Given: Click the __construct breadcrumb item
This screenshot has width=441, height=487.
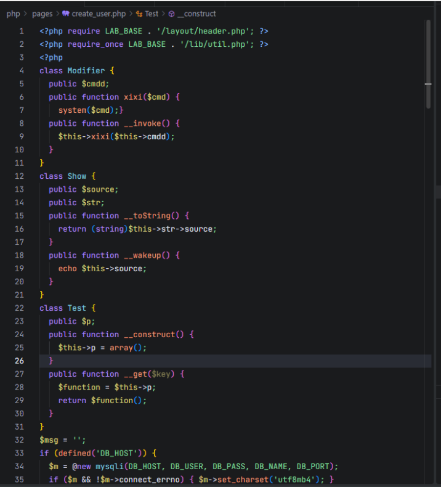Looking at the screenshot, I should [x=196, y=14].
